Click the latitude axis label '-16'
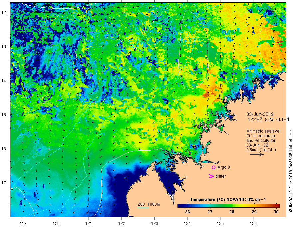This screenshot has width=293, height=227. point(4,149)
